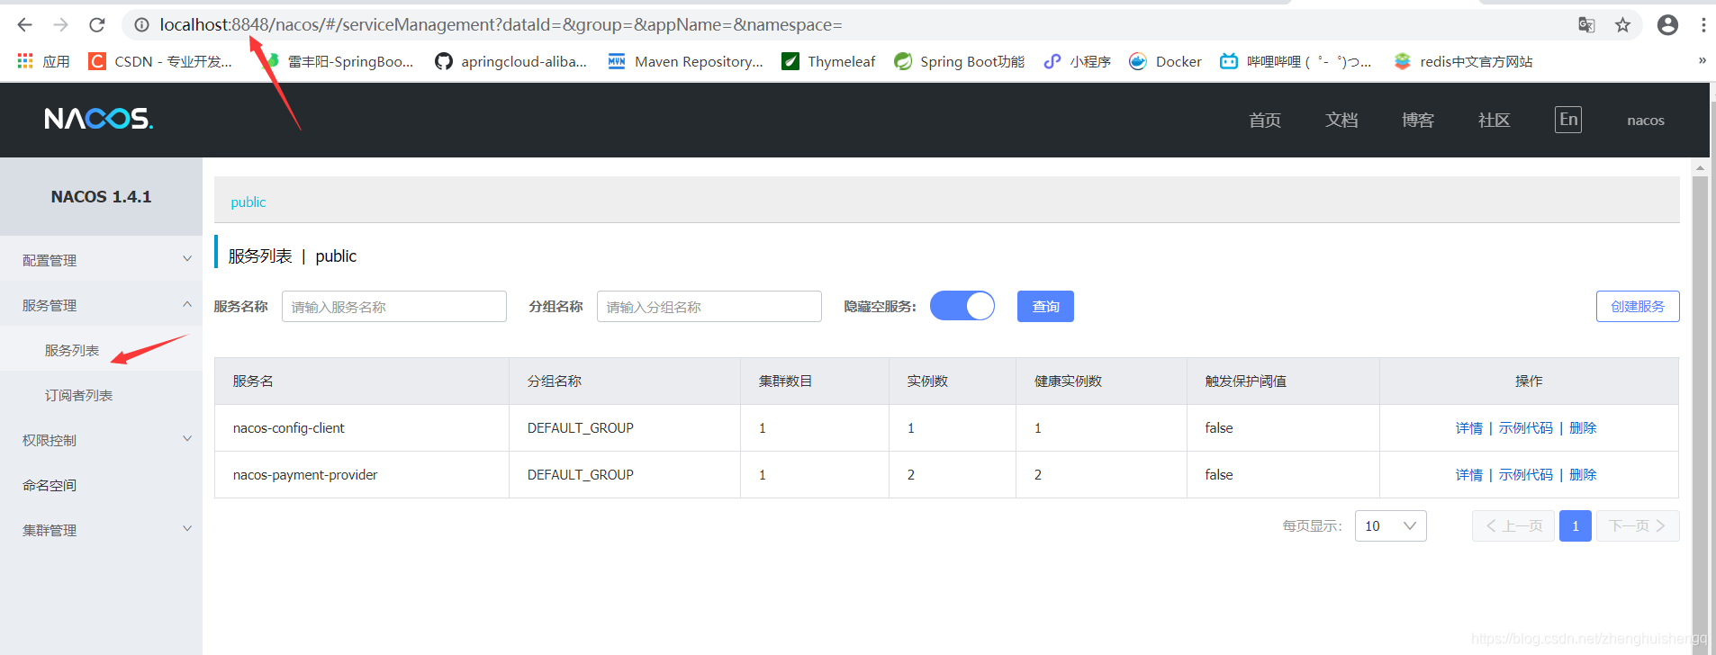Switch language with the En button
The height and width of the screenshot is (655, 1716).
coord(1568,120)
